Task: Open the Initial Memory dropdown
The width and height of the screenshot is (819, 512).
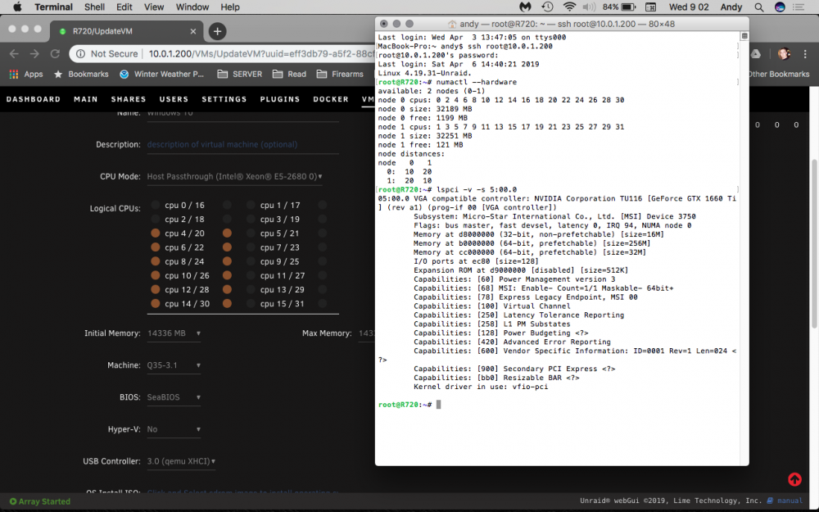Action: coord(174,333)
